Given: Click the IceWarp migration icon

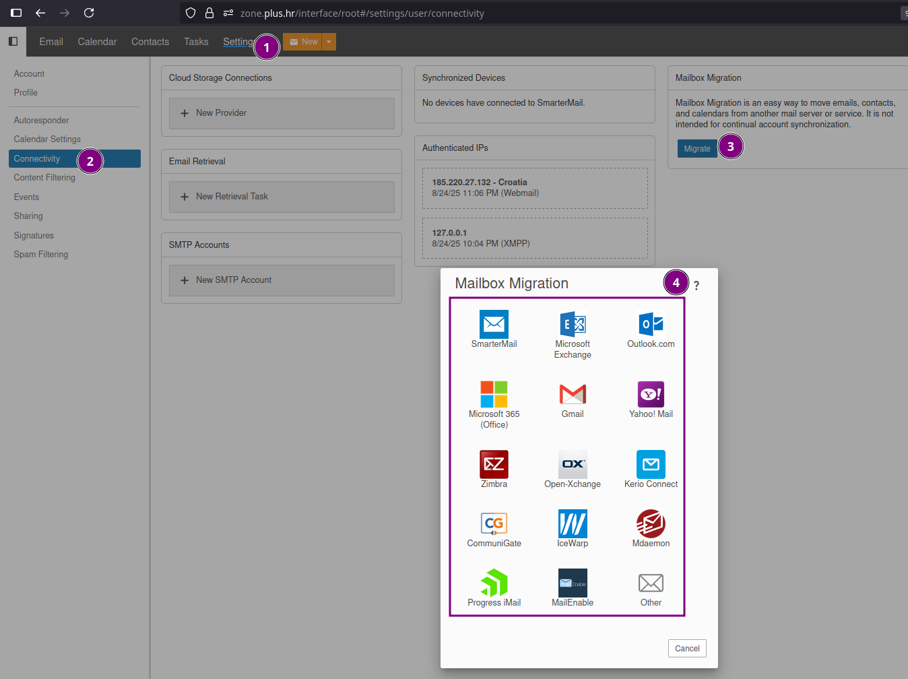Looking at the screenshot, I should (572, 523).
